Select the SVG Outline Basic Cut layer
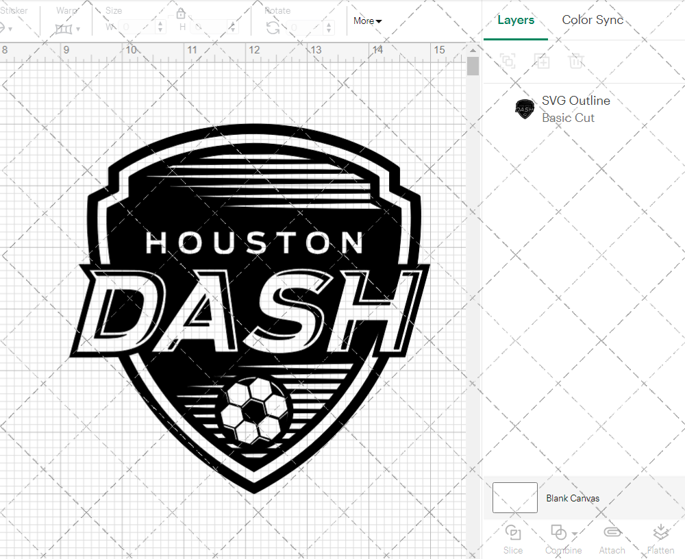 click(x=575, y=109)
